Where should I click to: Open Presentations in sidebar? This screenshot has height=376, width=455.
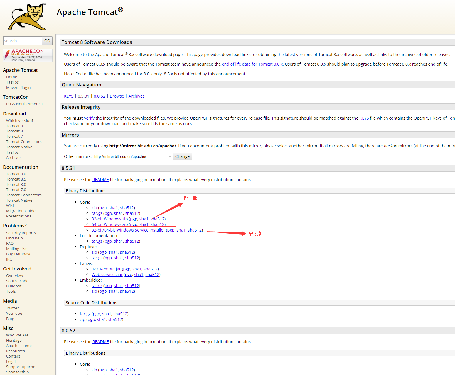point(19,216)
